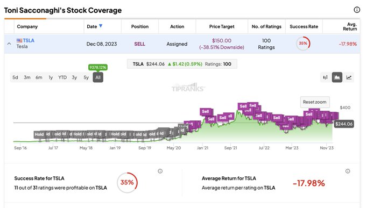Image resolution: width=366 pixels, height=208 pixels.
Task: Collapse the TSLA row with chevron
Action: [x=9, y=44]
